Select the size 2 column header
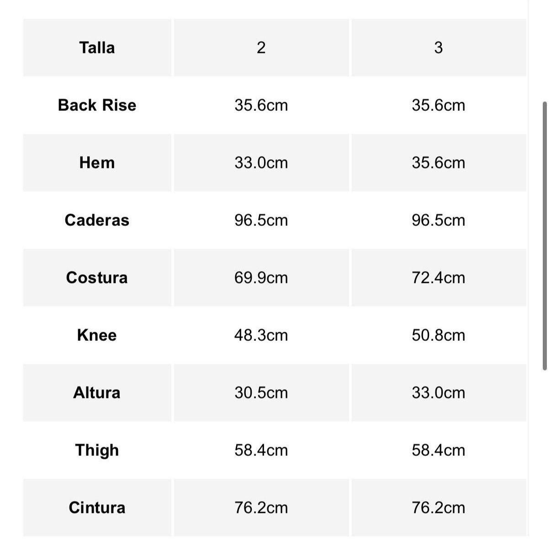Screen dimensions: 551x554 [x=261, y=47]
